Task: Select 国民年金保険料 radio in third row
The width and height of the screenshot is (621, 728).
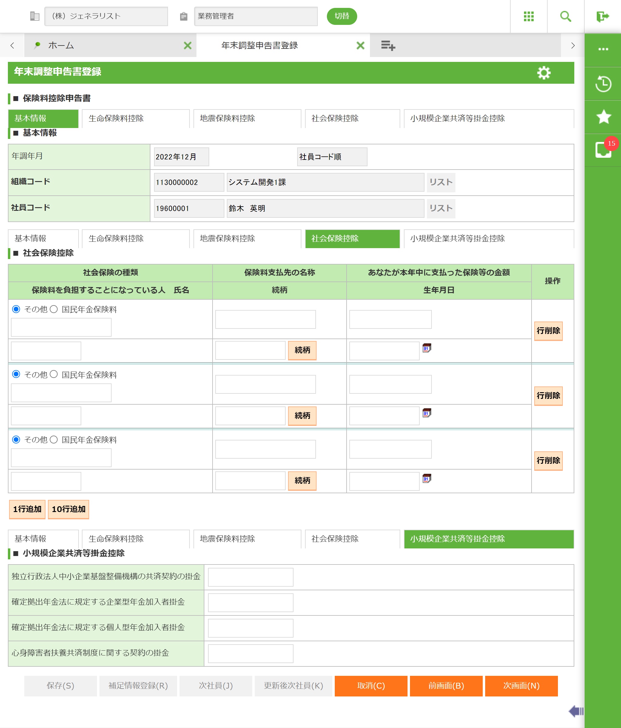Action: tap(54, 440)
